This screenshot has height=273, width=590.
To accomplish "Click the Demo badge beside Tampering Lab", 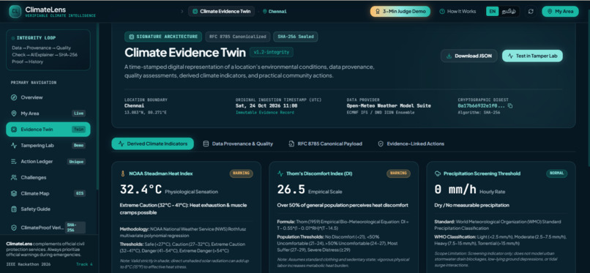I will [x=78, y=145].
